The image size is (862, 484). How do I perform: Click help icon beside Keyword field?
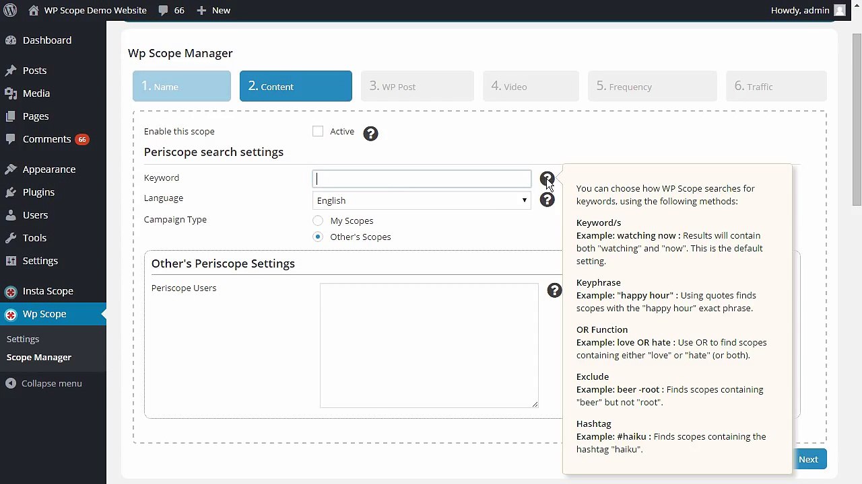tap(547, 178)
